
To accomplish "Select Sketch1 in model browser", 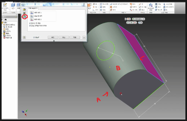I will (7, 31).
